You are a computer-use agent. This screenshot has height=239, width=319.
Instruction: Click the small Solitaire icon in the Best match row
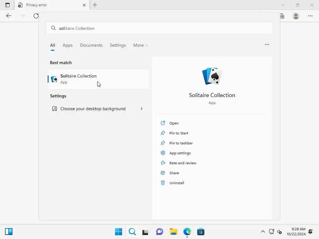tap(54, 79)
